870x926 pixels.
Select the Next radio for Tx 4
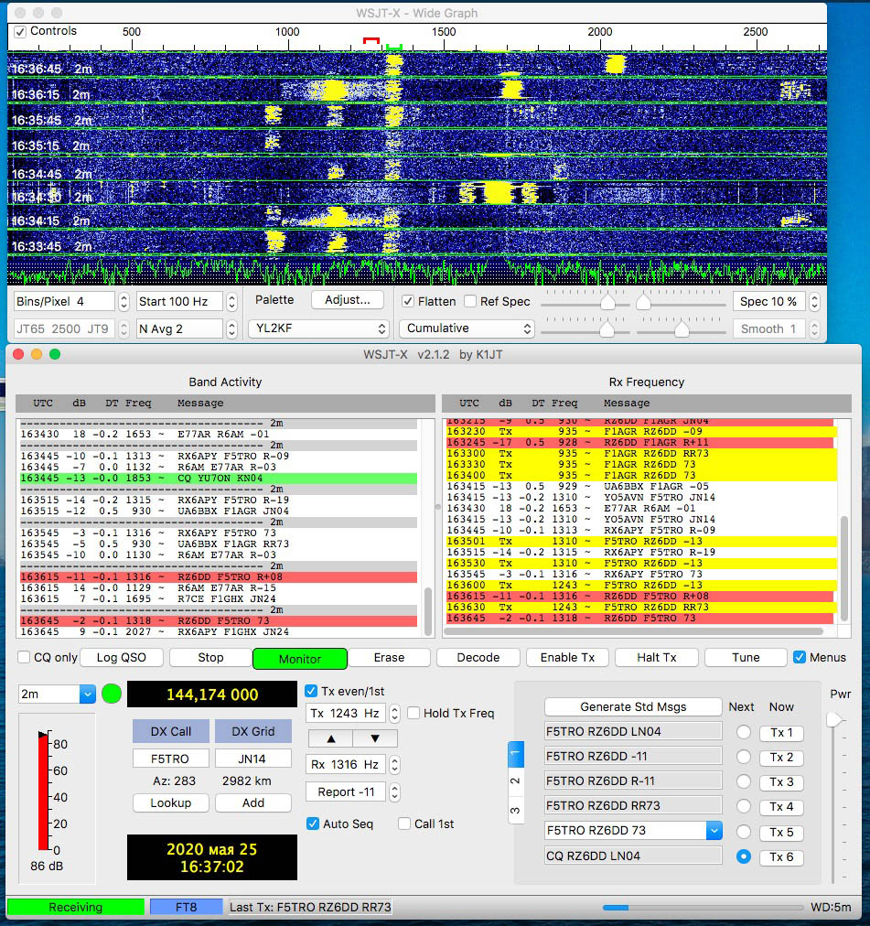(x=744, y=807)
